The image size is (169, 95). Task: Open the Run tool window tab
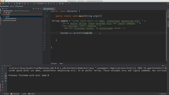24,94
